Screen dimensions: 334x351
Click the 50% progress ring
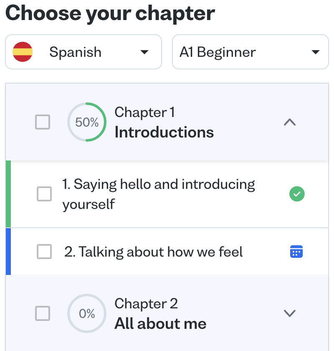[x=87, y=122]
